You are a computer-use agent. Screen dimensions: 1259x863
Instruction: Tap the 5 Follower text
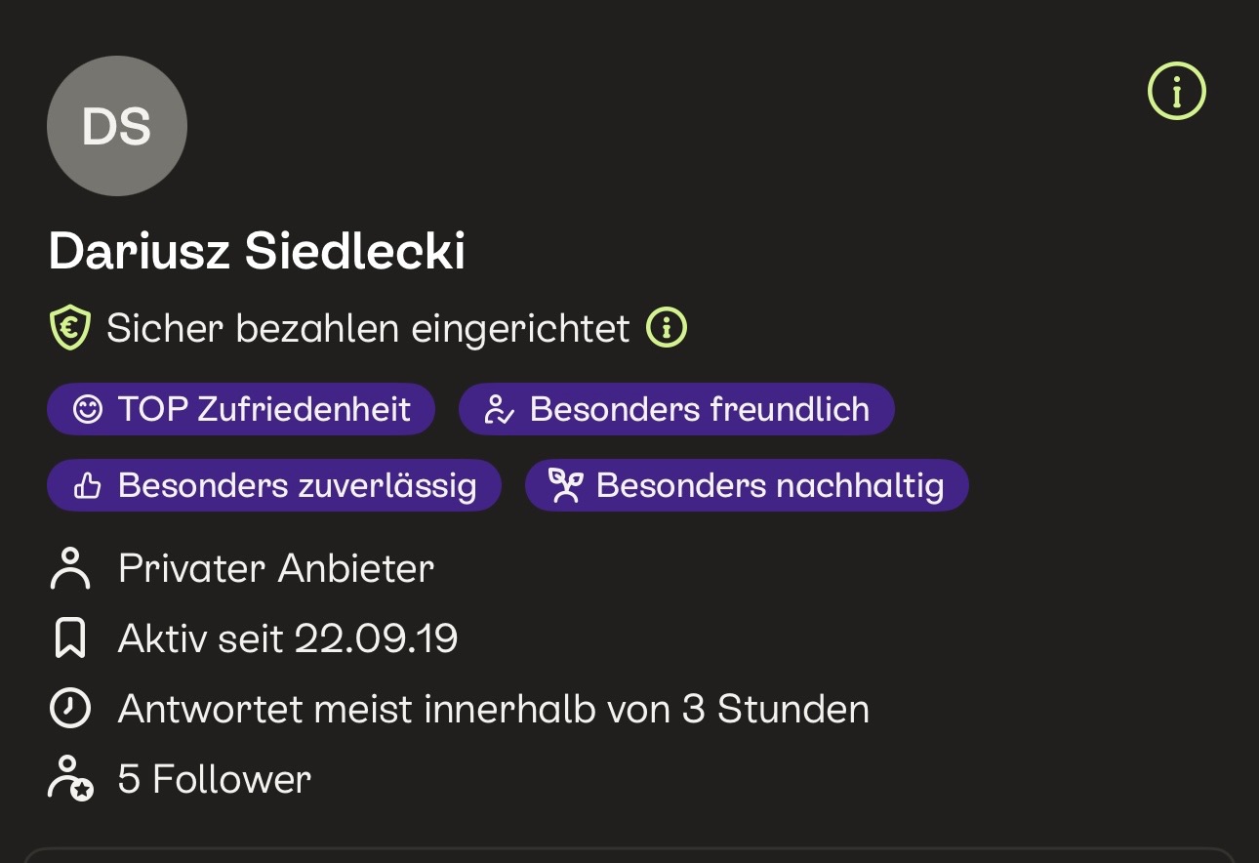215,779
